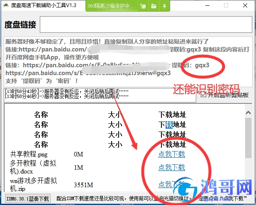The image size is (256, 205).
Task: Select the file name 共享教程.png
Action: (29, 154)
